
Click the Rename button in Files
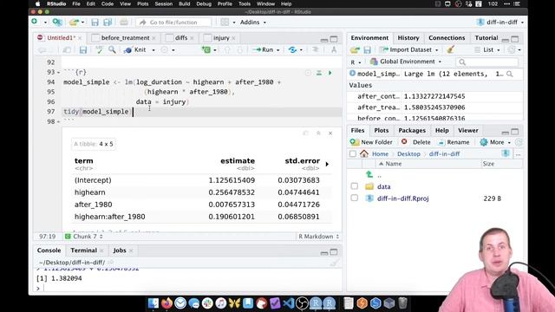[x=454, y=142]
